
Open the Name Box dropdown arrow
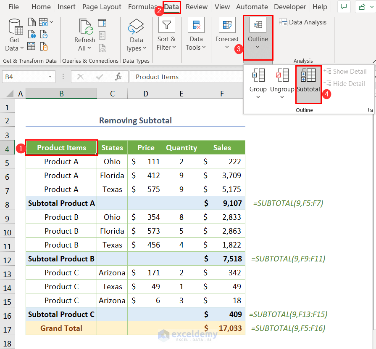tap(50, 77)
